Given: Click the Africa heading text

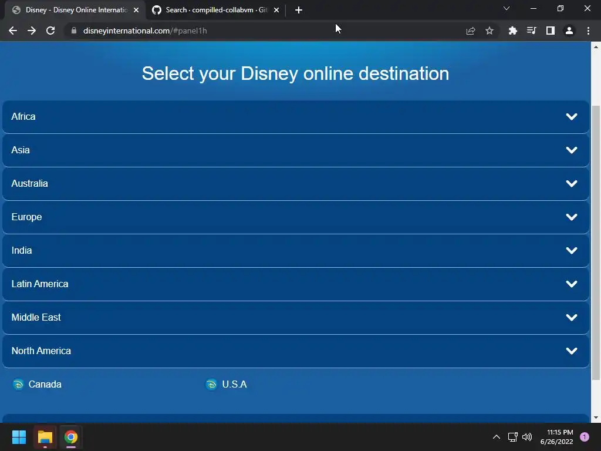Looking at the screenshot, I should coord(23,117).
